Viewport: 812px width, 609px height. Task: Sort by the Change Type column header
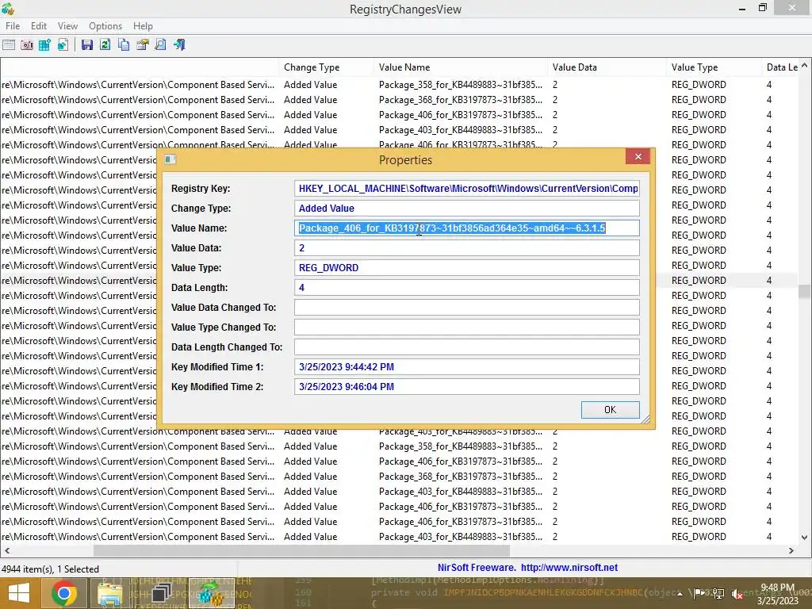(326, 67)
